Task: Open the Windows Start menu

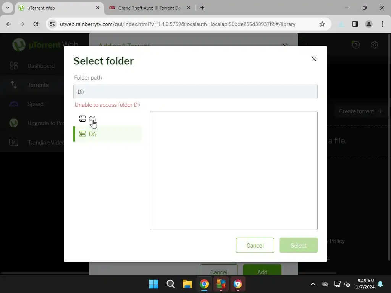Action: pos(153,284)
